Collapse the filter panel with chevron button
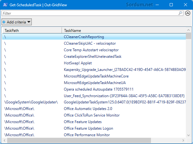Viewport: 193px width, 144px height. pos(188,13)
